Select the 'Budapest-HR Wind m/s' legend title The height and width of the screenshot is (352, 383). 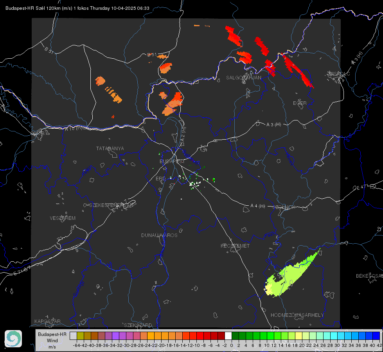tap(52, 340)
